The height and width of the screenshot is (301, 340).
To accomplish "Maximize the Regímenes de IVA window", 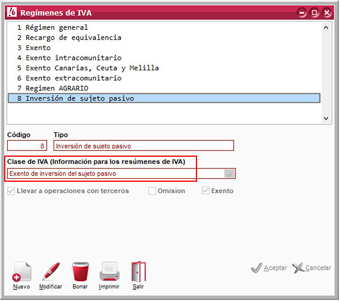I will pyautogui.click(x=314, y=13).
